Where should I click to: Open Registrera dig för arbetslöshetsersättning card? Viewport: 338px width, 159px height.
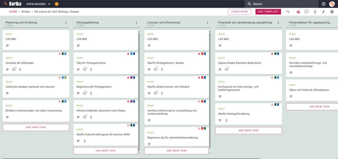pyautogui.click(x=177, y=137)
